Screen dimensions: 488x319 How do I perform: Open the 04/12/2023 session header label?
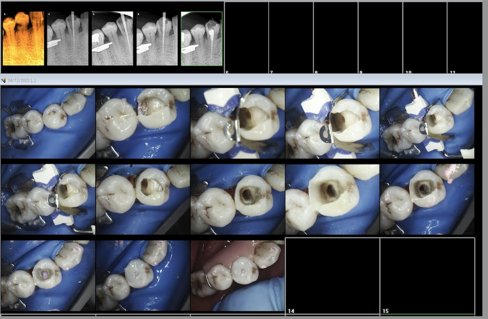22,80
